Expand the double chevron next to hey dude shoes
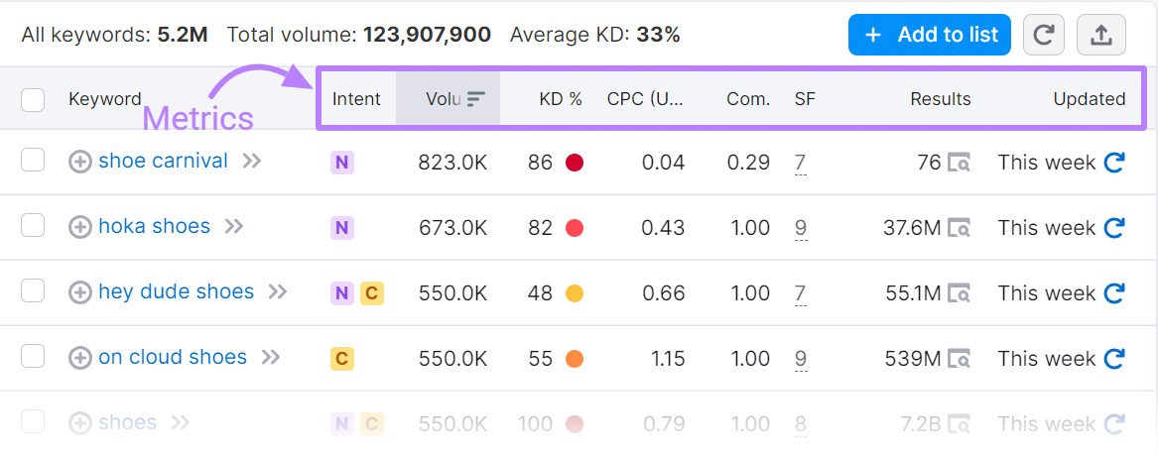This screenshot has height=455, width=1158. click(x=278, y=291)
